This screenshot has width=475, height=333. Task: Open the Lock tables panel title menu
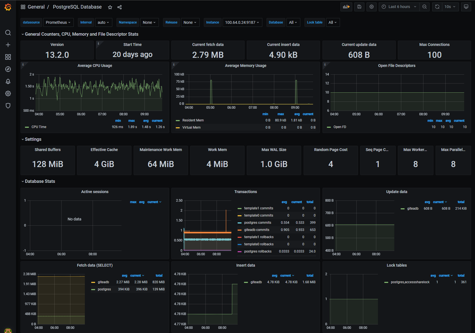397,265
